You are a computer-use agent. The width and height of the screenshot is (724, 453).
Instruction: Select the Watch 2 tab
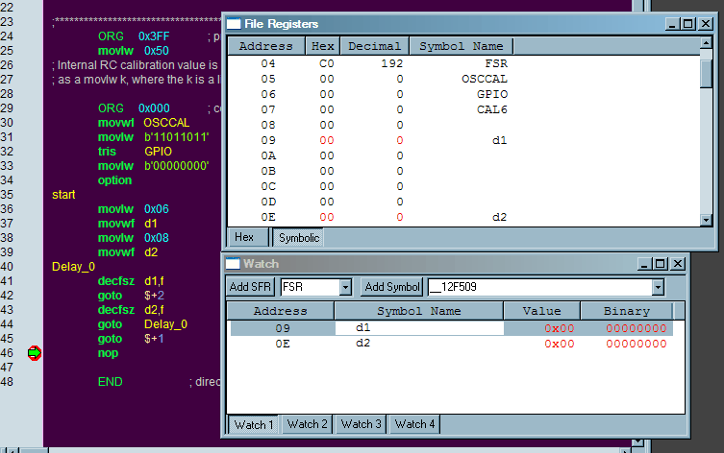click(307, 424)
